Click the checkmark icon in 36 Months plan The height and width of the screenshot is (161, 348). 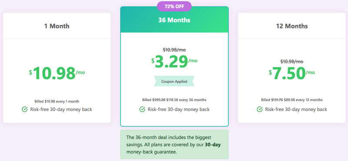click(x=142, y=109)
